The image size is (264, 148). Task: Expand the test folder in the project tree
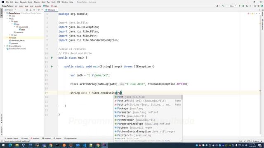10,35
